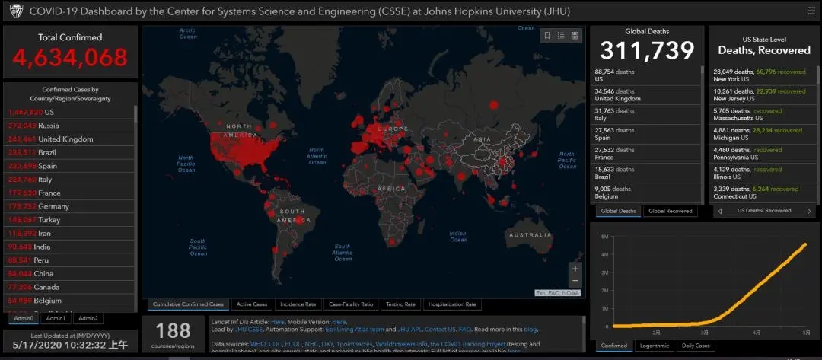Zoom in on the map with plus button
This screenshot has width=822, height=360.
tap(575, 269)
